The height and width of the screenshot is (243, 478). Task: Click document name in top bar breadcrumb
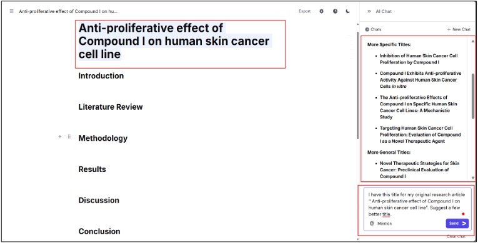point(68,12)
